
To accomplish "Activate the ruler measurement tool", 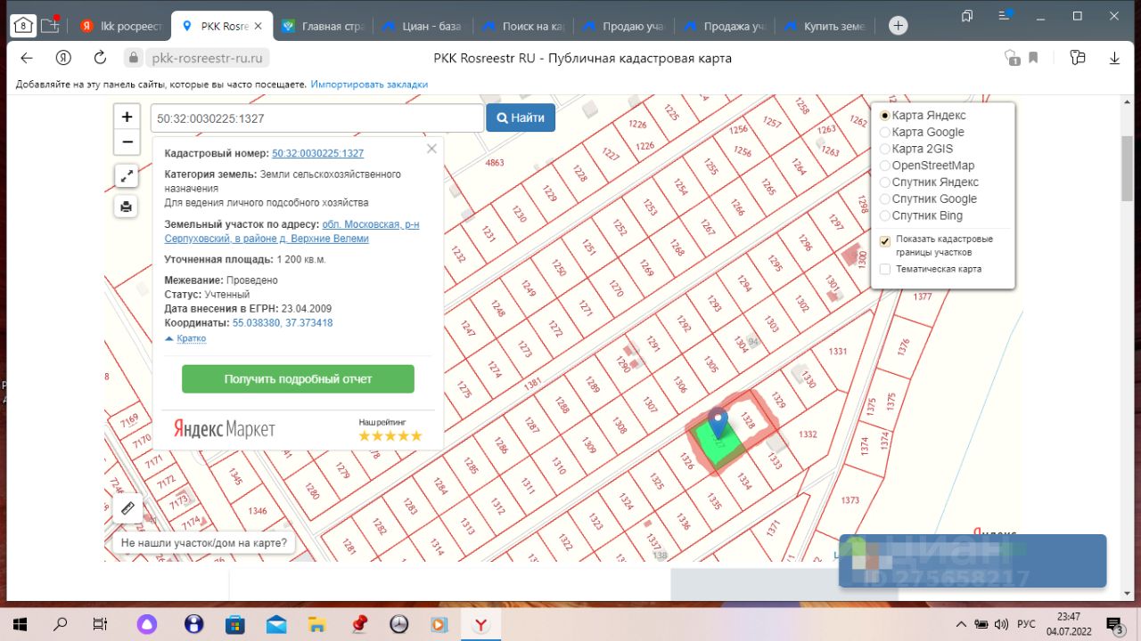I will (x=127, y=508).
